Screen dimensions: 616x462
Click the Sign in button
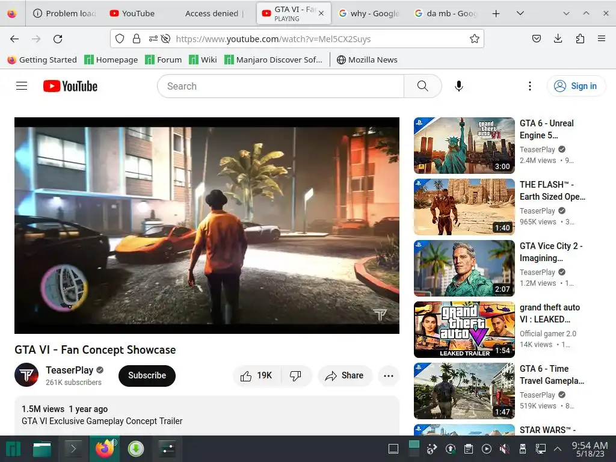click(x=576, y=86)
